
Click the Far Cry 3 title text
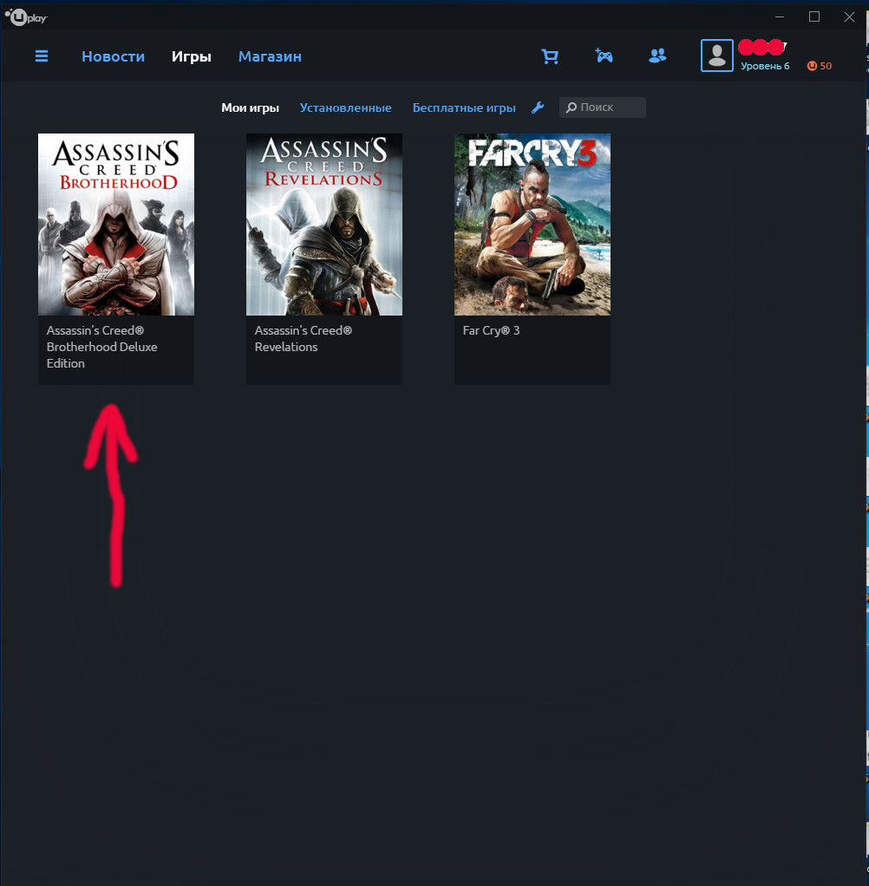[x=491, y=330]
